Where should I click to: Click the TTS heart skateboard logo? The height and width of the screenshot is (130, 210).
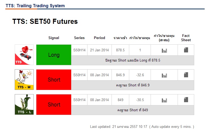click(x=24, y=55)
